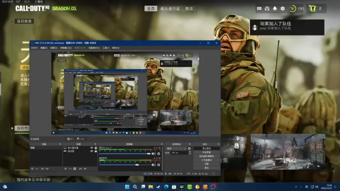The height and width of the screenshot is (191, 340).
Task: Open OBS Help menu
Action: pyautogui.click(x=116, y=48)
